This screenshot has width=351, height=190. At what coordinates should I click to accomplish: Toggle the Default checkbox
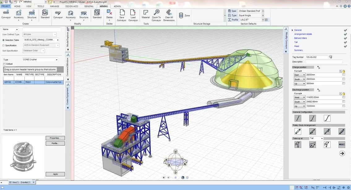(4, 64)
